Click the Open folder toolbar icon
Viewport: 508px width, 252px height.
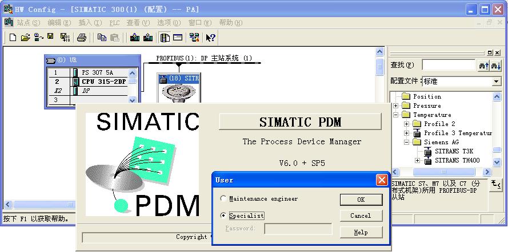coord(25,38)
